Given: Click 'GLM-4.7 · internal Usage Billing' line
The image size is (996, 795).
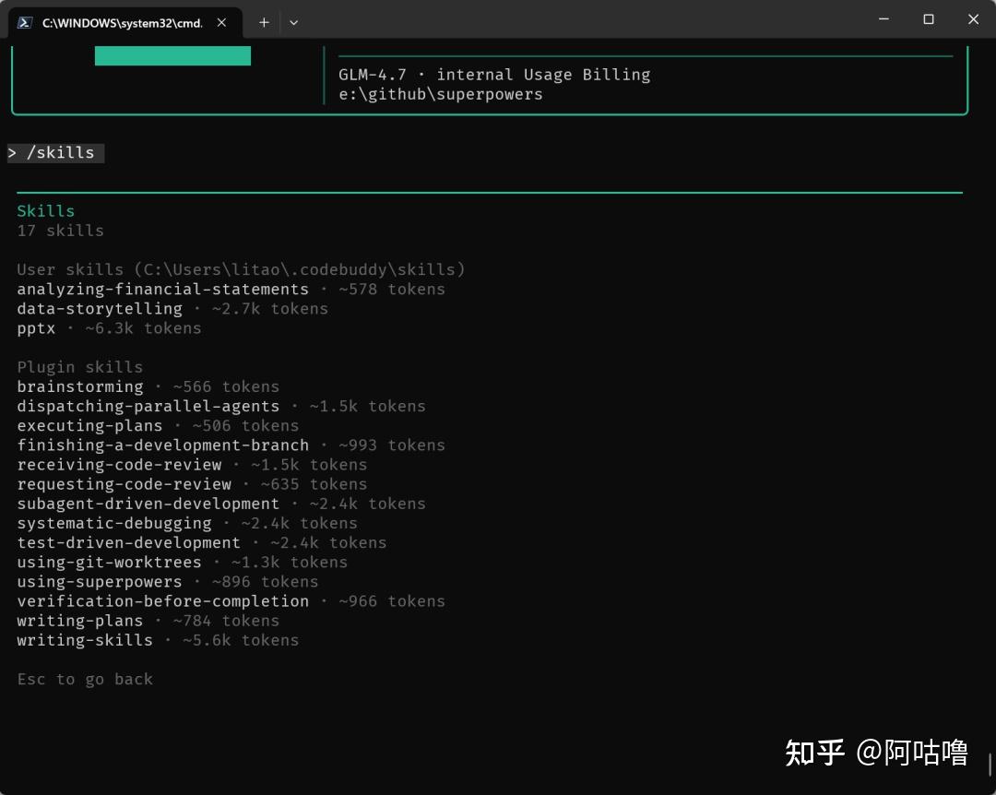Looking at the screenshot, I should (x=494, y=75).
